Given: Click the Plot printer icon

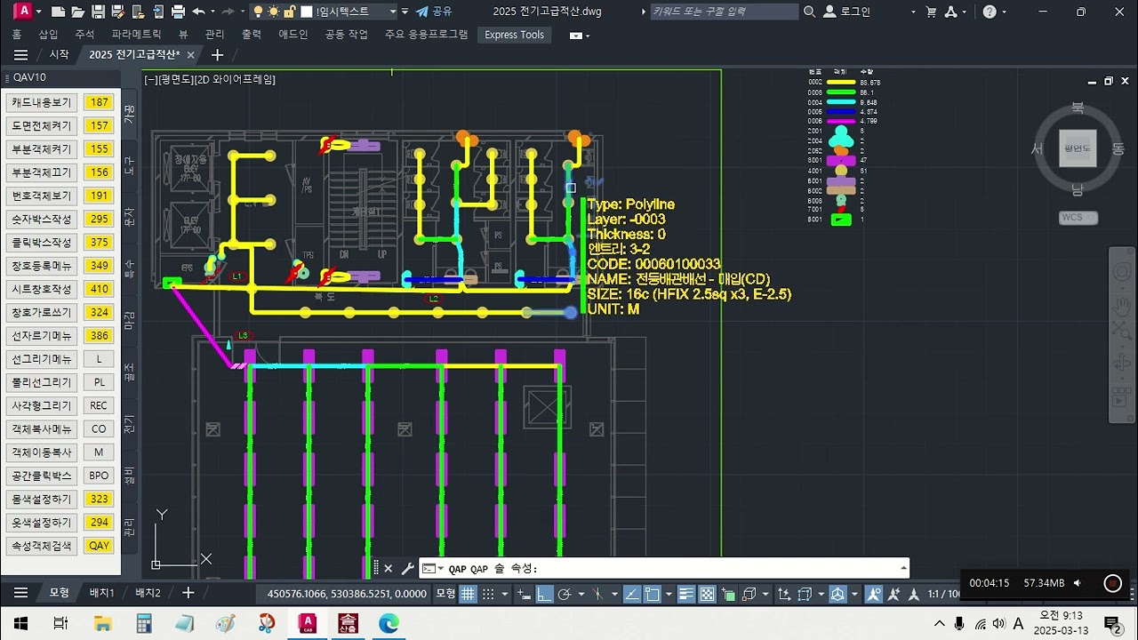Looking at the screenshot, I should click(178, 12).
